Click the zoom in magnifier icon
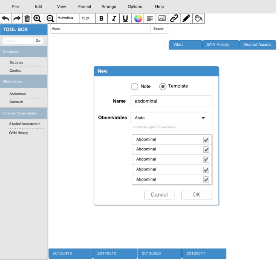 (38, 18)
